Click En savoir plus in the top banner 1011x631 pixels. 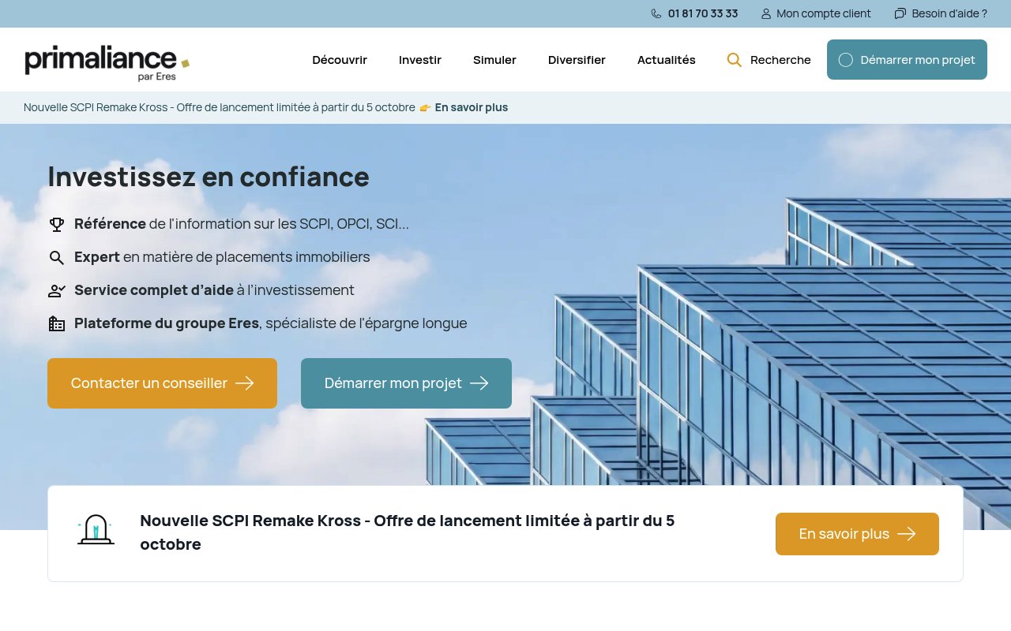[x=472, y=107]
